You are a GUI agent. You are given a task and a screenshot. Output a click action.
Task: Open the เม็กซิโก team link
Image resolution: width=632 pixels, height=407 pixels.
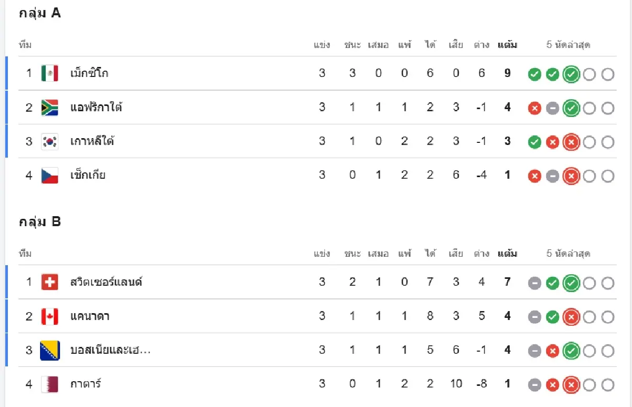89,73
